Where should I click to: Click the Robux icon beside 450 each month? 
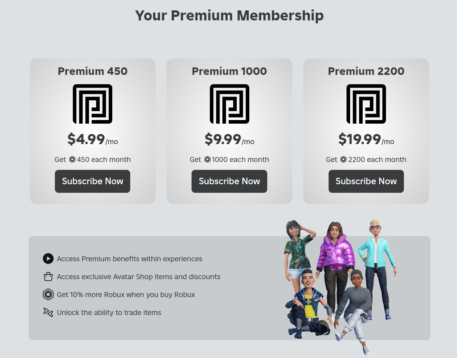(72, 159)
